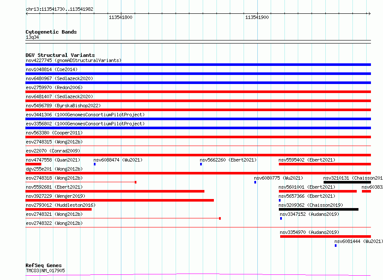The image size is (383, 280).
Task: Select the black bar under nsv3210131
Action: pos(347,182)
